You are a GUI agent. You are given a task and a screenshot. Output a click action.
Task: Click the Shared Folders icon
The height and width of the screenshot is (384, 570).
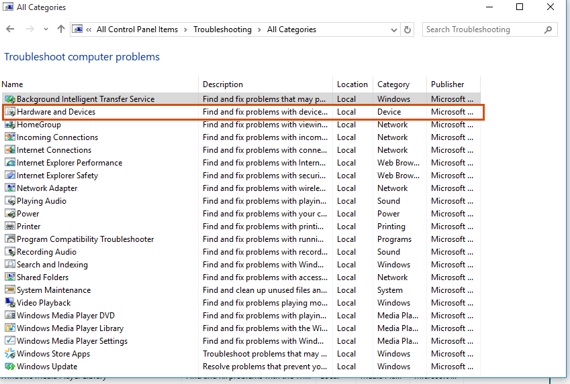pos(10,277)
